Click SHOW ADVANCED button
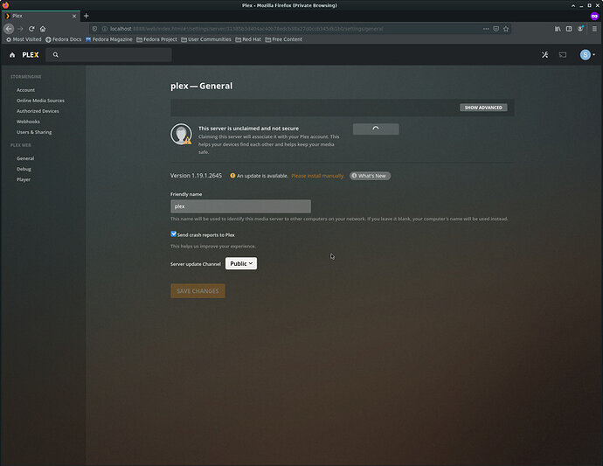 click(483, 108)
